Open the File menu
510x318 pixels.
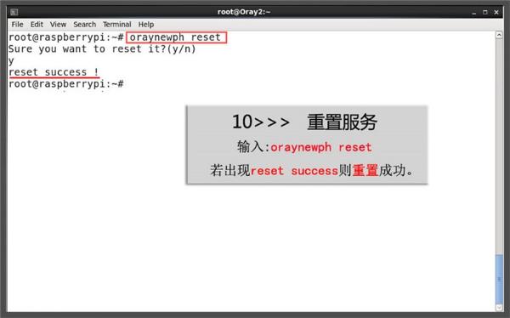(x=17, y=25)
